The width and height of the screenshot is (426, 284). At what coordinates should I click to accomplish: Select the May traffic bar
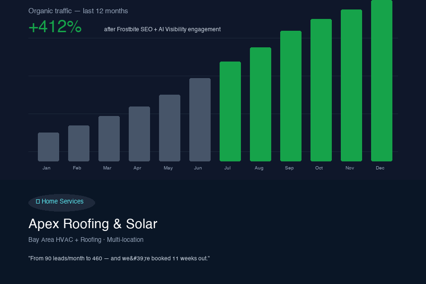pos(169,128)
